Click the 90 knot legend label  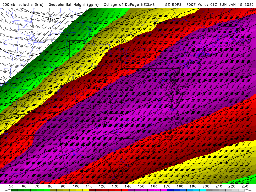click(x=63, y=186)
